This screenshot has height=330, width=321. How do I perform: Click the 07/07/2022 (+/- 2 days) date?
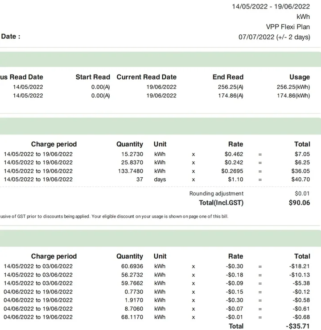(x=274, y=37)
